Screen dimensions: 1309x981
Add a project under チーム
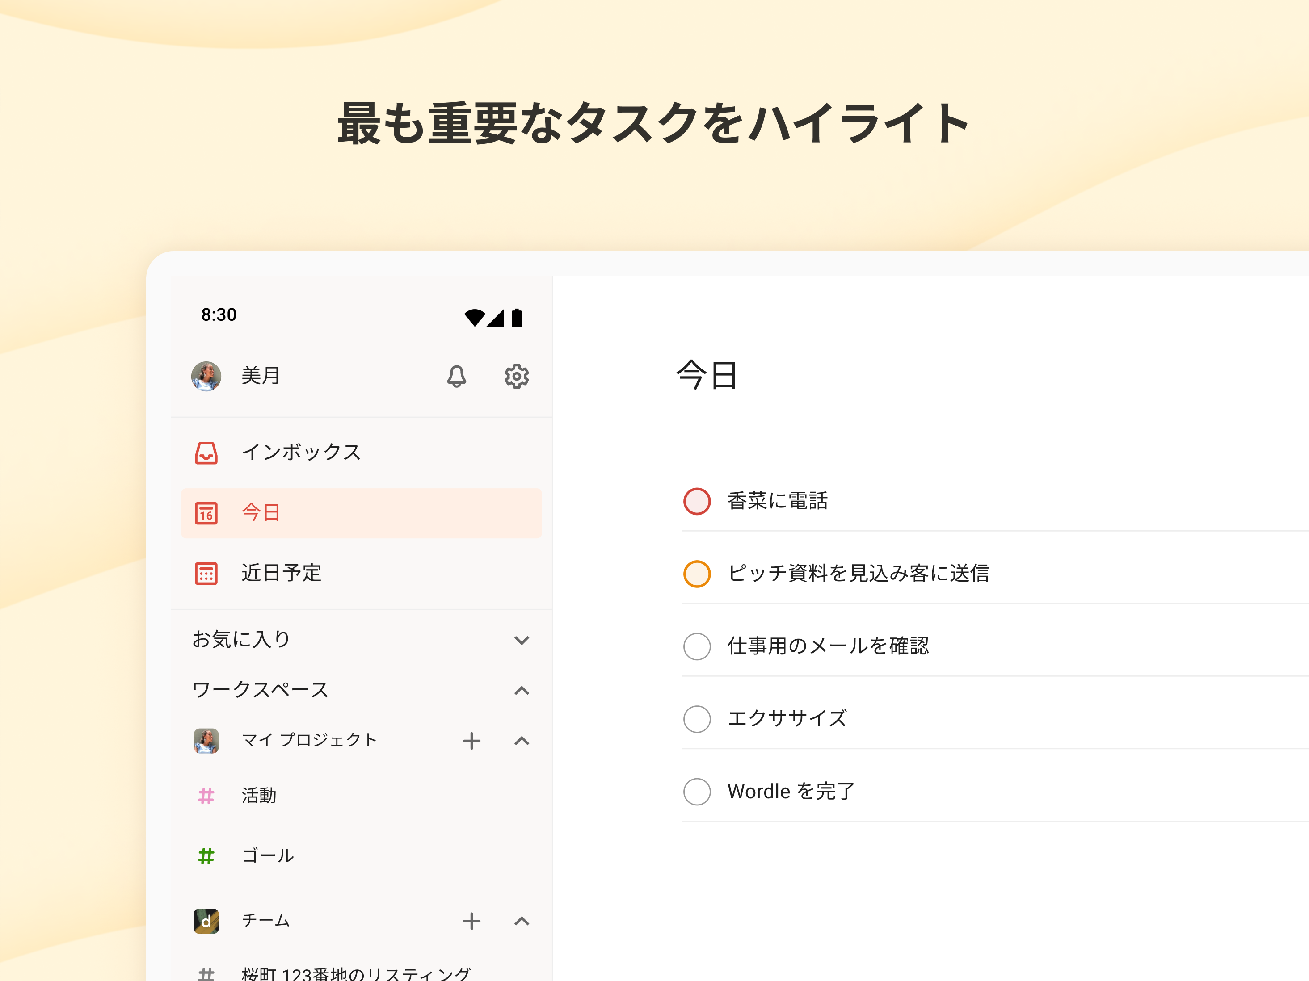(x=471, y=921)
